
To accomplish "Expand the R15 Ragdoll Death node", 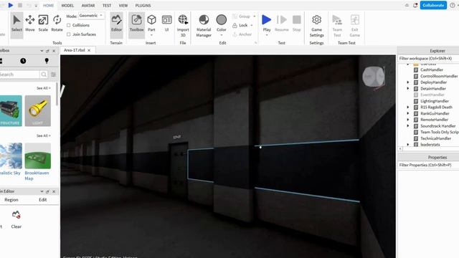I will [x=408, y=107].
